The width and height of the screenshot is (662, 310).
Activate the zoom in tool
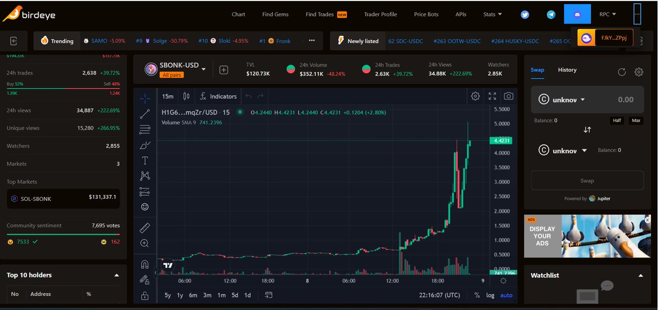[x=145, y=243]
